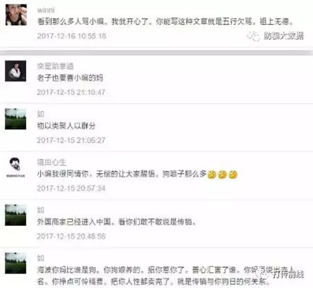Open avatar next to 物以类聚人以群分 comment
Viewport: 313px width, 288px height.
click(x=16, y=119)
